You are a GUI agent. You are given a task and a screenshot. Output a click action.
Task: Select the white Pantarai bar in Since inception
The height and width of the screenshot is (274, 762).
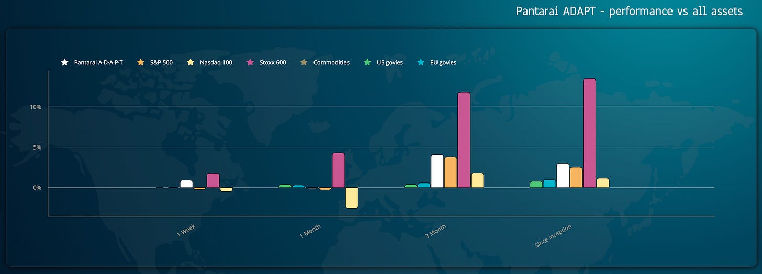click(563, 175)
